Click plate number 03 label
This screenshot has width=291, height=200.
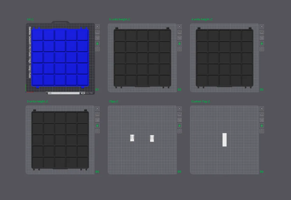pyautogui.click(x=262, y=90)
